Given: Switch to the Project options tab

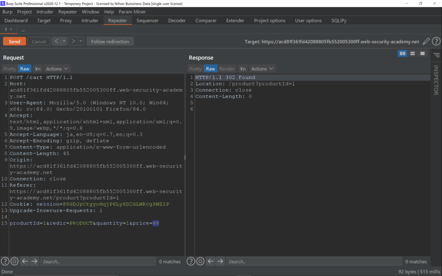Looking at the screenshot, I should click(x=270, y=21).
